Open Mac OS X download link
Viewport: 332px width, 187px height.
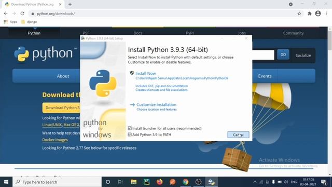(x=71, y=125)
